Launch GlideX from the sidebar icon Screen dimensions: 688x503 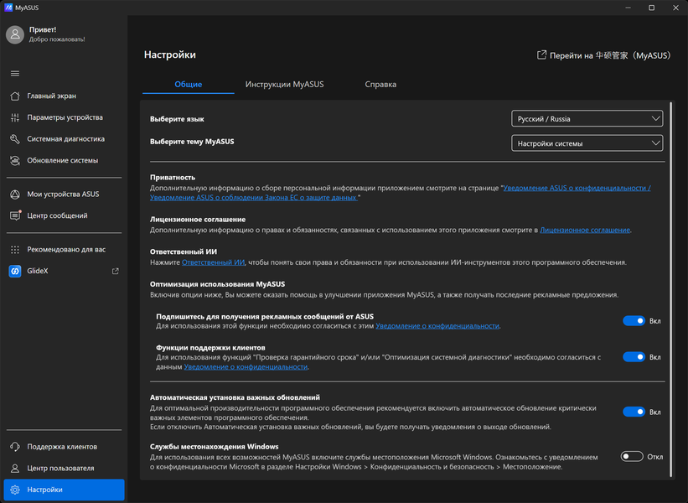pyautogui.click(x=15, y=271)
